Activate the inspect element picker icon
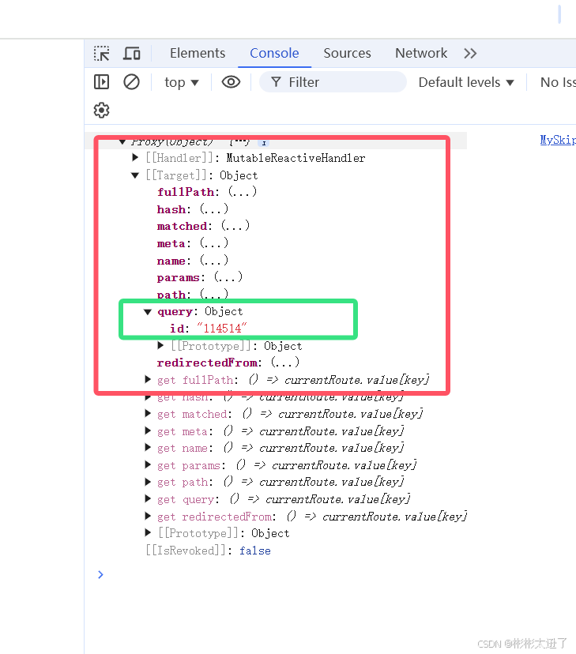 pyautogui.click(x=101, y=54)
